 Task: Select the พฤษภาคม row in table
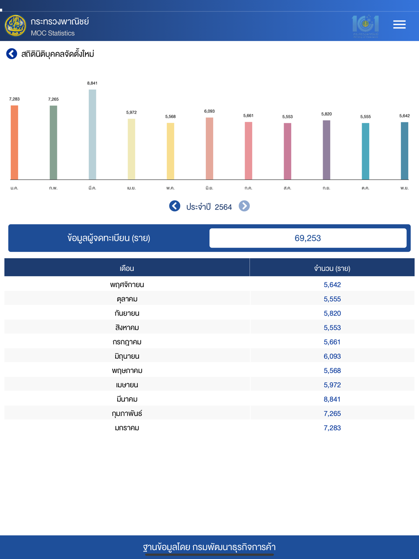coord(209,370)
